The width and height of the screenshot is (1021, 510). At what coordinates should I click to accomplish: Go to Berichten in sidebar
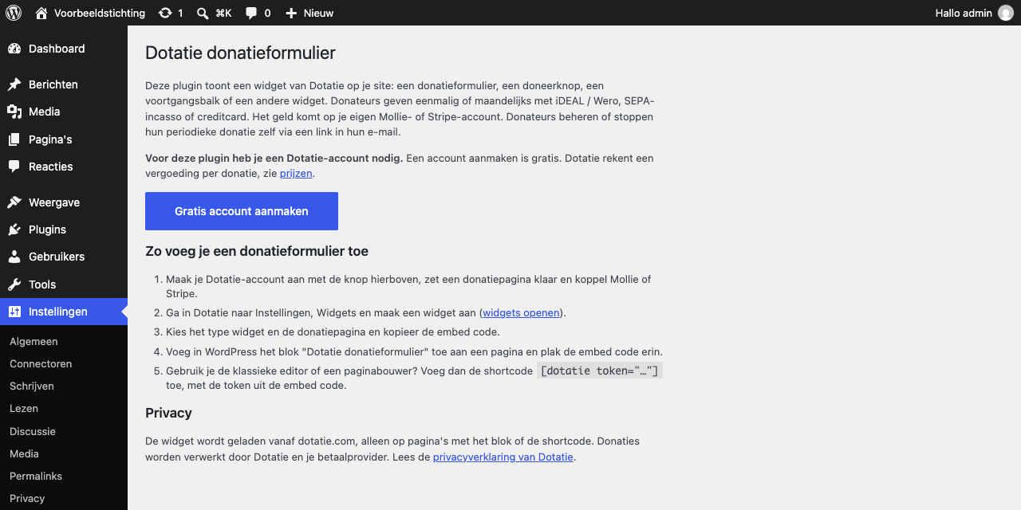coord(64,84)
